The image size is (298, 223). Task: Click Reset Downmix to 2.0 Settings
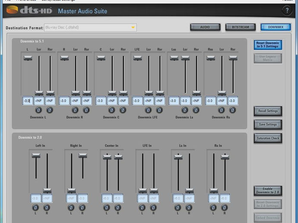(x=268, y=204)
